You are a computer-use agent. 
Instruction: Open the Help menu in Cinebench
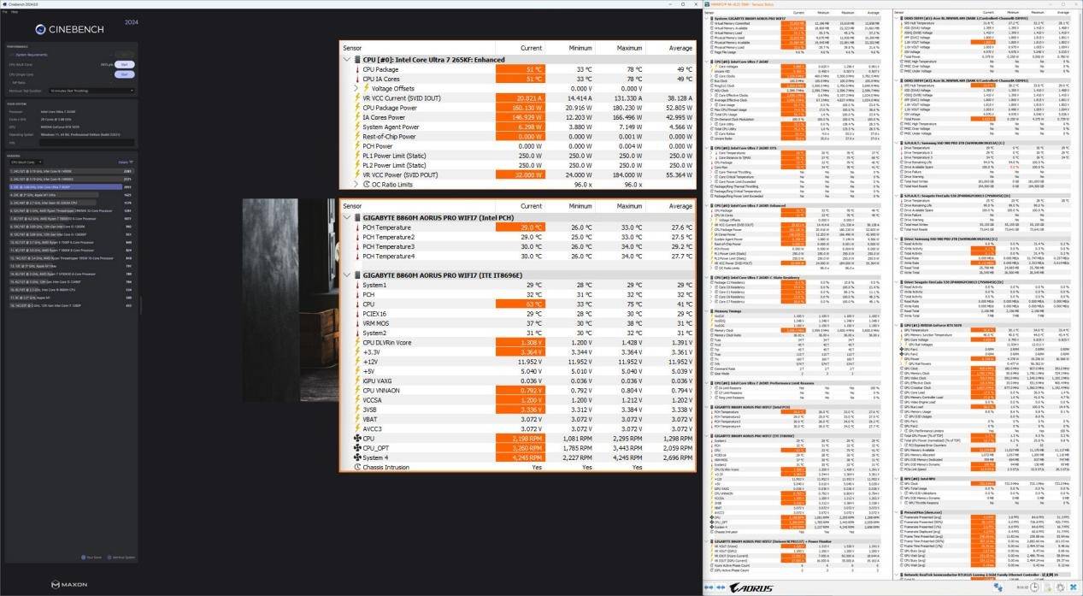point(15,12)
